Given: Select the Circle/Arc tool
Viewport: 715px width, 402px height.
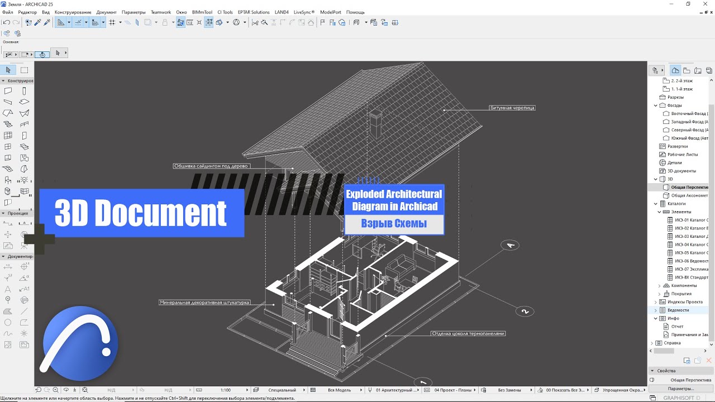Looking at the screenshot, I should (8, 322).
